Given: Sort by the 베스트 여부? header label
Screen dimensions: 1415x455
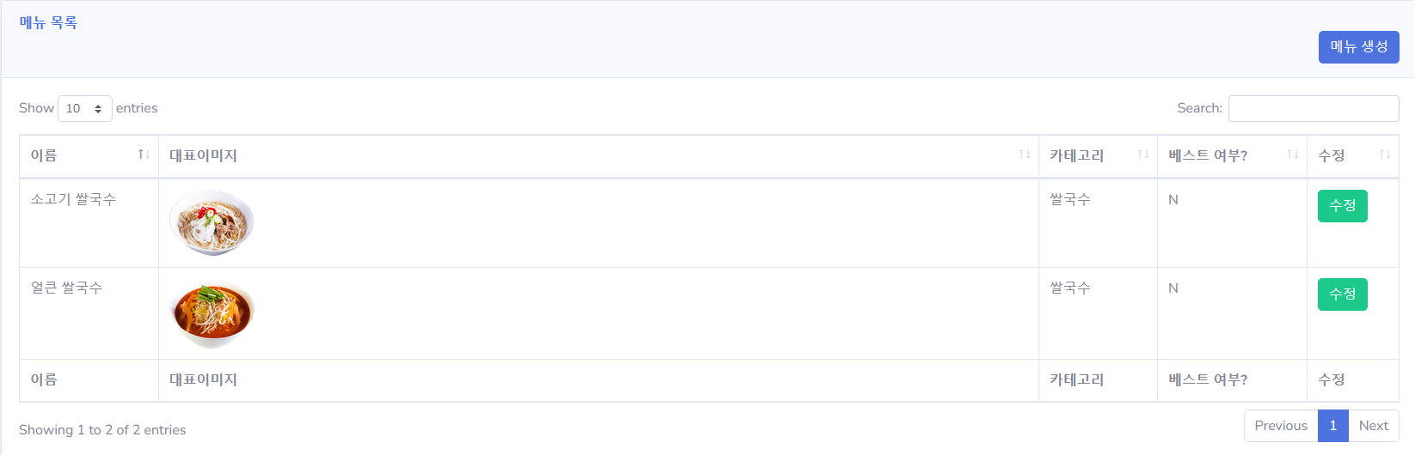Looking at the screenshot, I should (x=1208, y=155).
